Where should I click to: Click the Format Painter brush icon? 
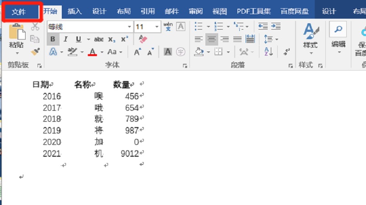point(35,51)
